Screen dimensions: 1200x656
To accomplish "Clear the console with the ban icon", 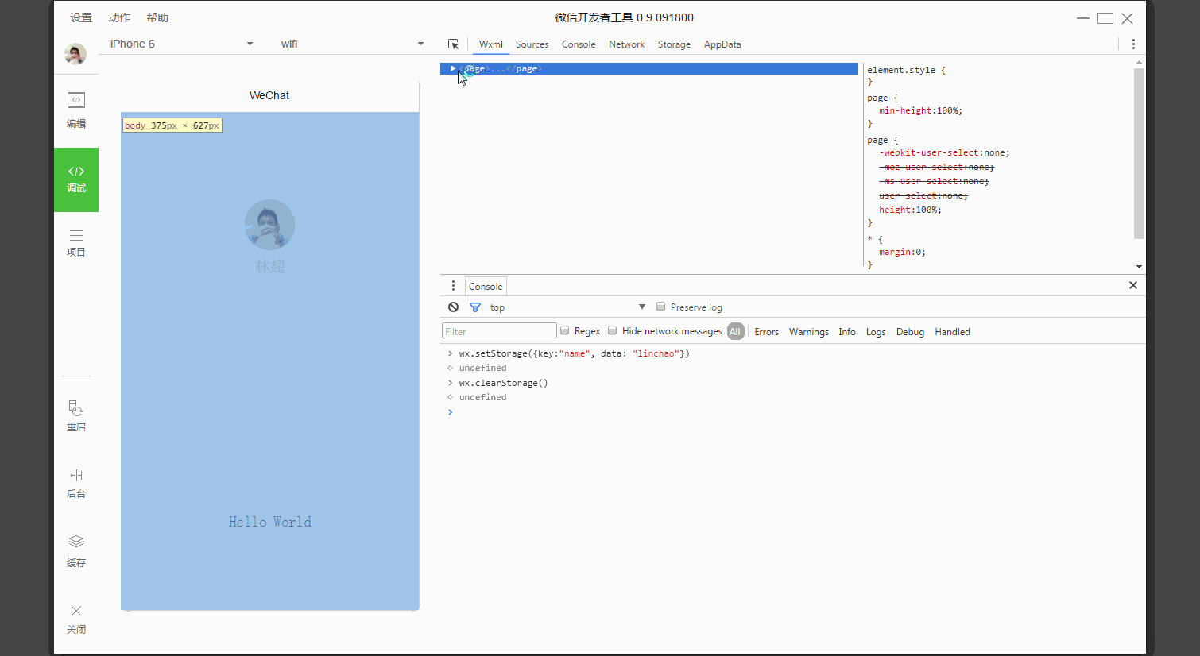I will (453, 307).
